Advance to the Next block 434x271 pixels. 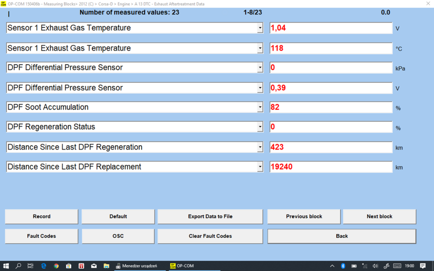[379, 216]
